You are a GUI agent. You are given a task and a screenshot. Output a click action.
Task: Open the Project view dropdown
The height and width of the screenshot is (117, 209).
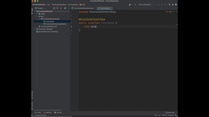click(40, 8)
